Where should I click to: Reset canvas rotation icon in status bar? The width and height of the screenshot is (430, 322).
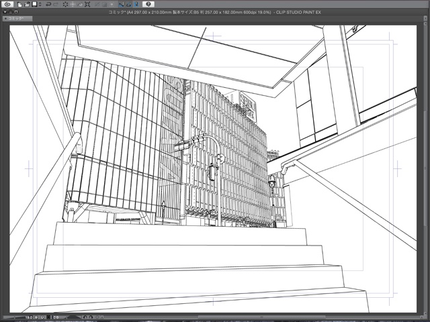click(x=97, y=317)
